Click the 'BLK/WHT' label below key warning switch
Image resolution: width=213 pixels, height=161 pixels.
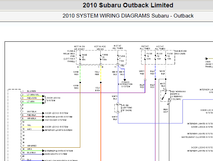[166, 110]
